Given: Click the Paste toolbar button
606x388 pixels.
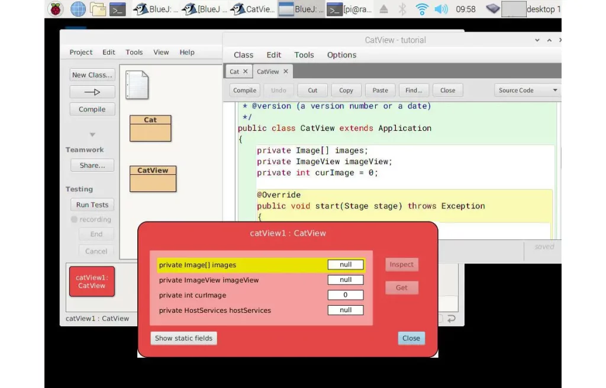Looking at the screenshot, I should pyautogui.click(x=381, y=90).
